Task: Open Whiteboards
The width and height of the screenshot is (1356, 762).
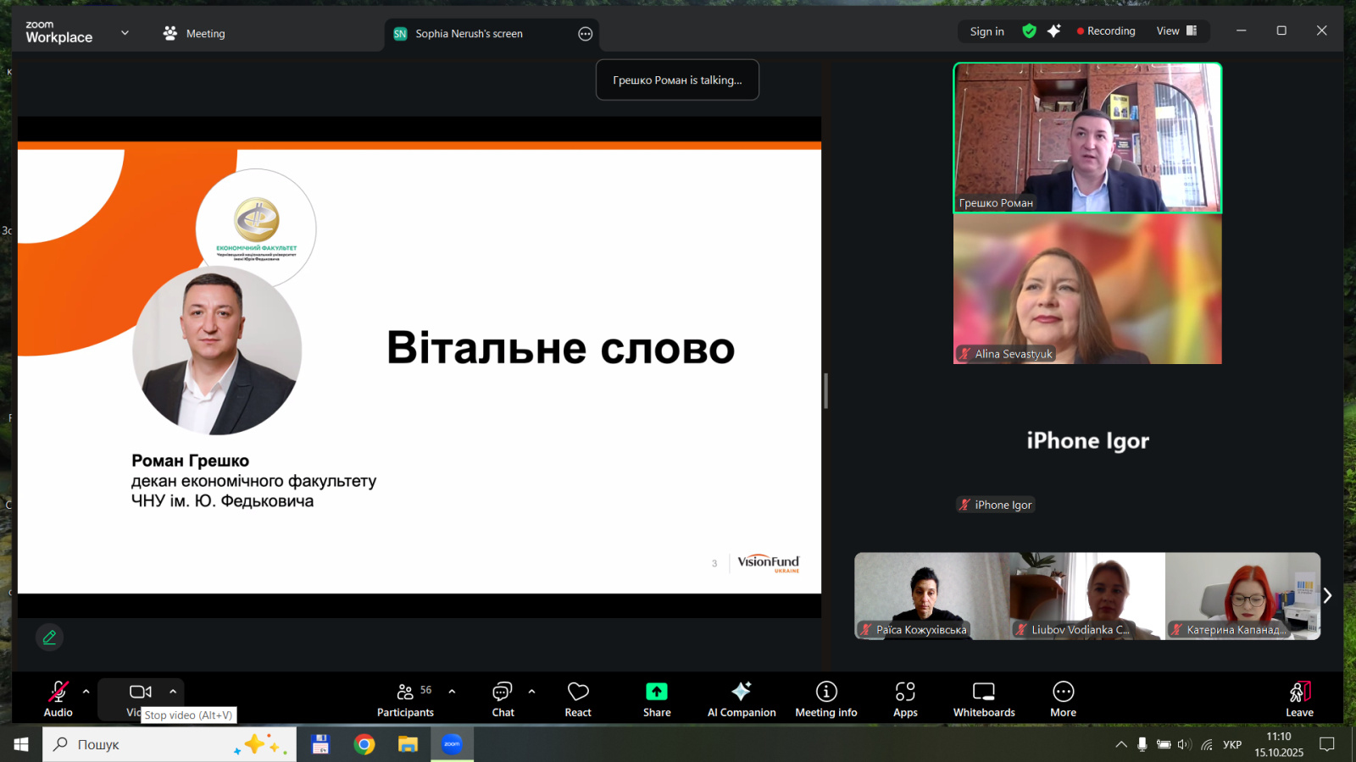Action: [983, 698]
